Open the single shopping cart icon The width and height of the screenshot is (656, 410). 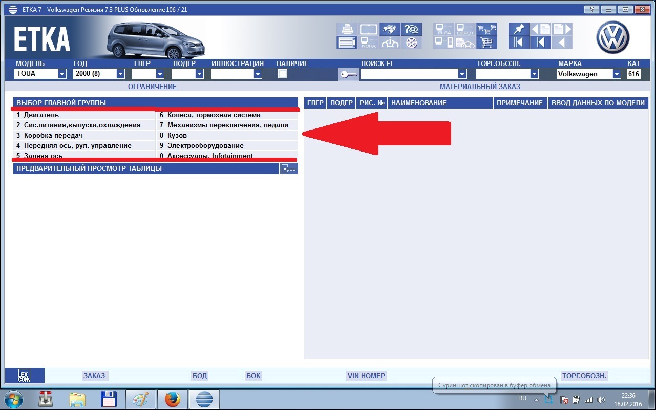click(x=486, y=42)
